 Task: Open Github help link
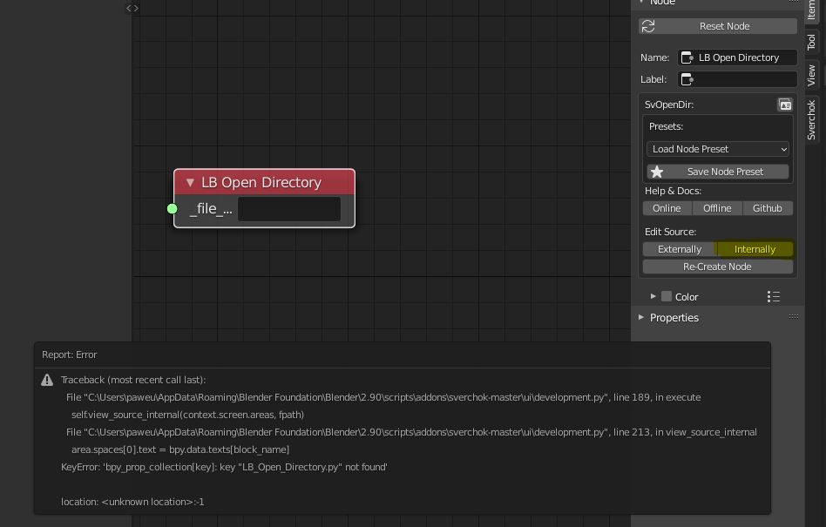[x=768, y=208]
